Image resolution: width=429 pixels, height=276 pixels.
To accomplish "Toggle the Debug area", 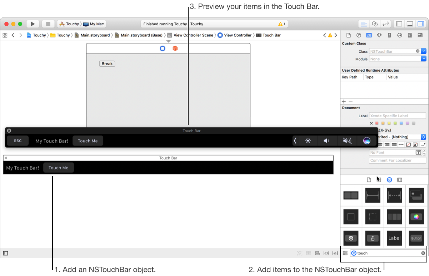I will click(410, 24).
